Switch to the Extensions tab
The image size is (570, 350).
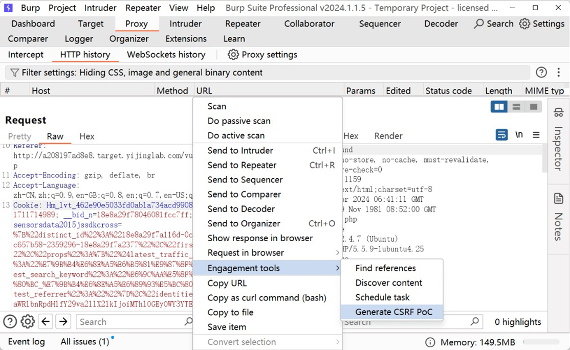tap(186, 38)
